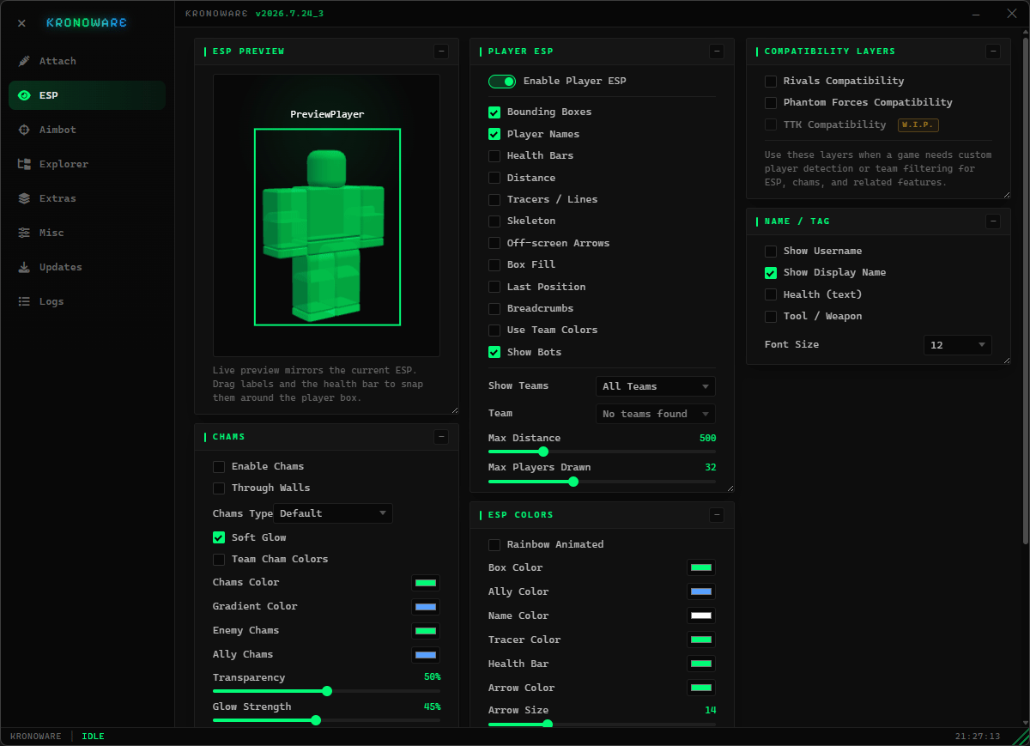Check Tracers / Lines option
The image size is (1030, 746).
point(494,199)
